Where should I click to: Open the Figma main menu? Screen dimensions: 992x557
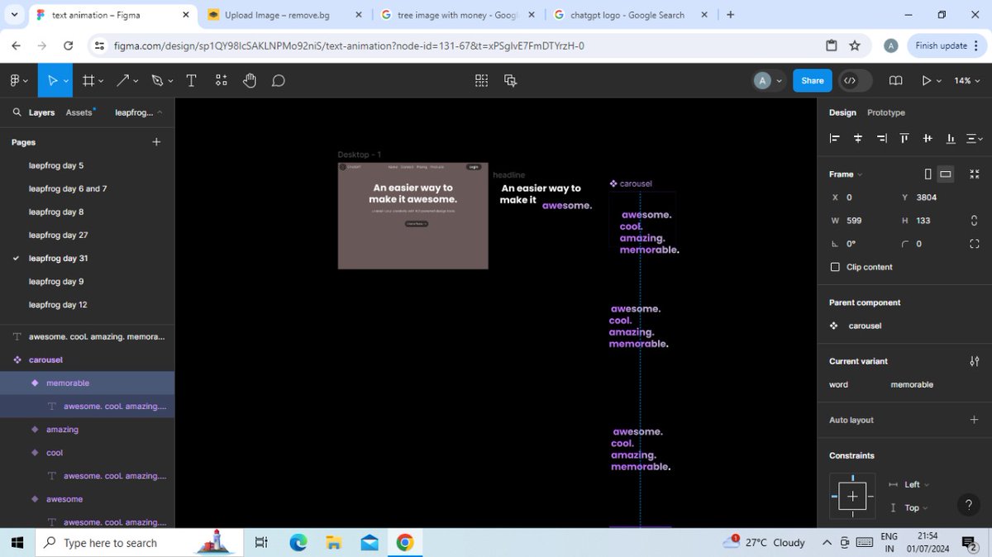pyautogui.click(x=18, y=80)
